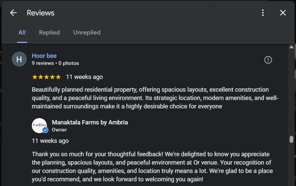Viewport: 296px width, 186px height.
Task: Flag Hoor bee's review using report icon
Action: tap(268, 60)
